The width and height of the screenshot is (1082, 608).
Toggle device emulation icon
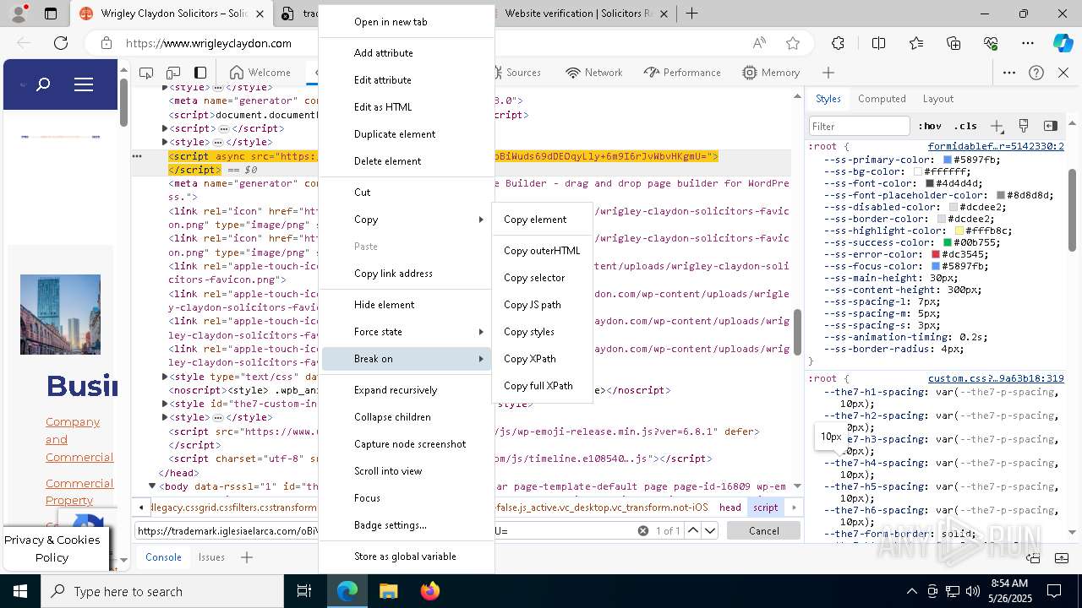coord(173,73)
